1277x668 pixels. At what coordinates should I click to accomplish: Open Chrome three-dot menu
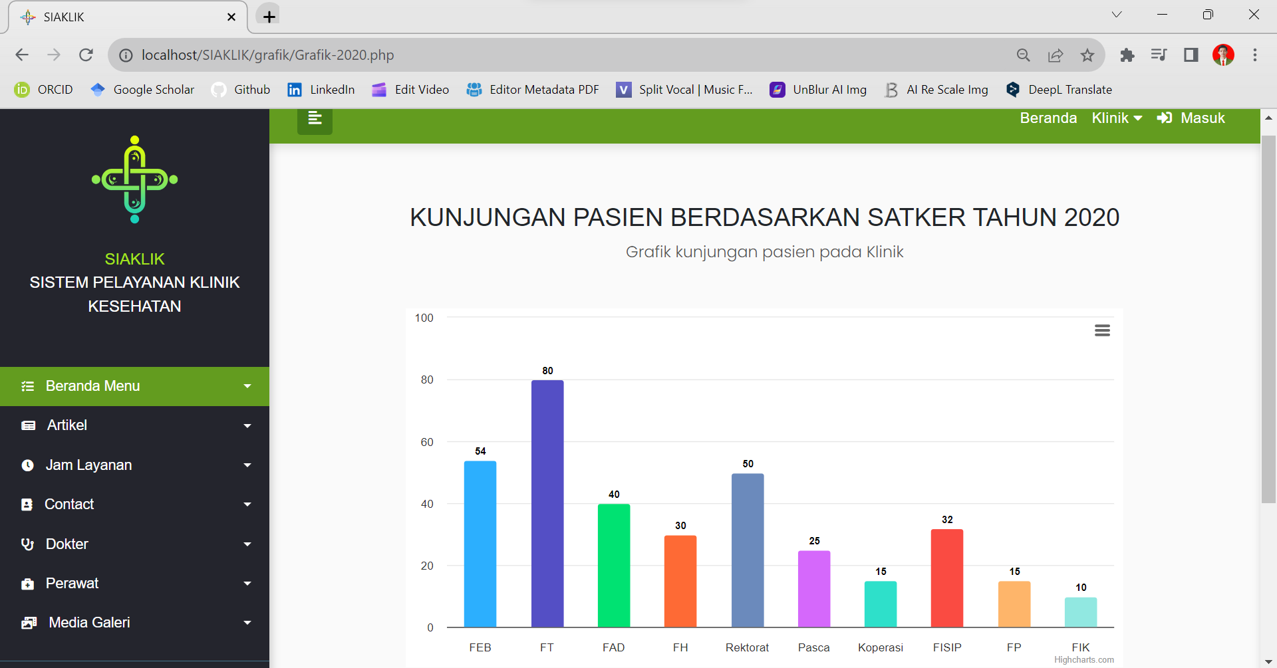pos(1255,55)
